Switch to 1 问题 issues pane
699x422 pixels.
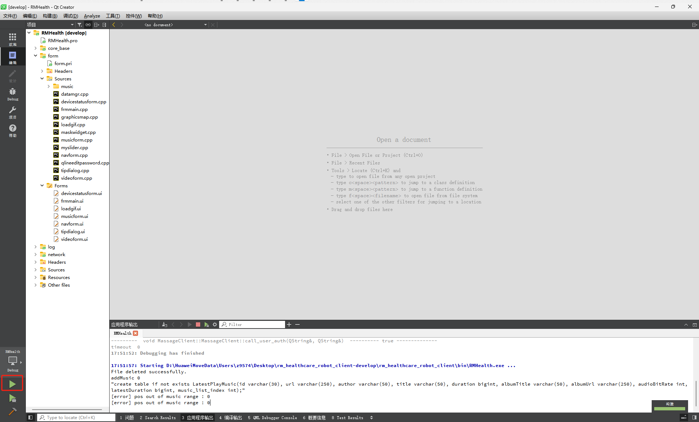[127, 418]
